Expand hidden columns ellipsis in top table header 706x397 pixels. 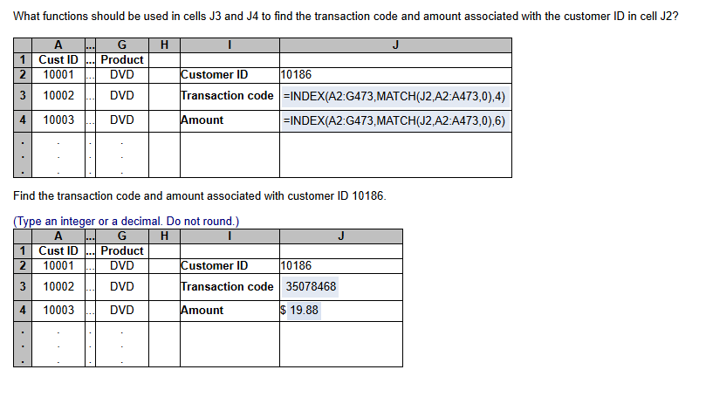coord(90,45)
